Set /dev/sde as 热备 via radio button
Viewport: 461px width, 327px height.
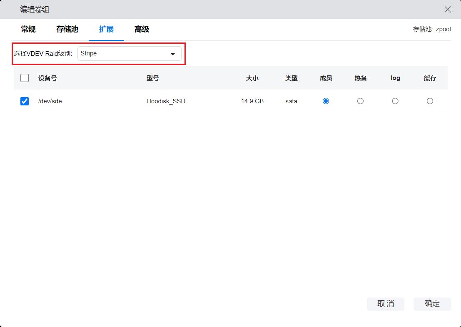tap(360, 101)
